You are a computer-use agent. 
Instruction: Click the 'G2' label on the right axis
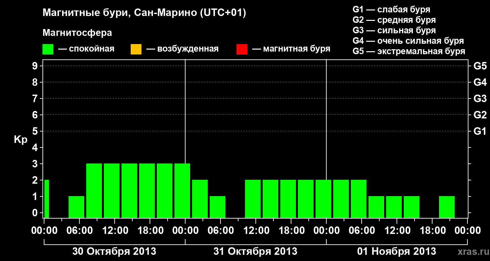[x=480, y=115]
